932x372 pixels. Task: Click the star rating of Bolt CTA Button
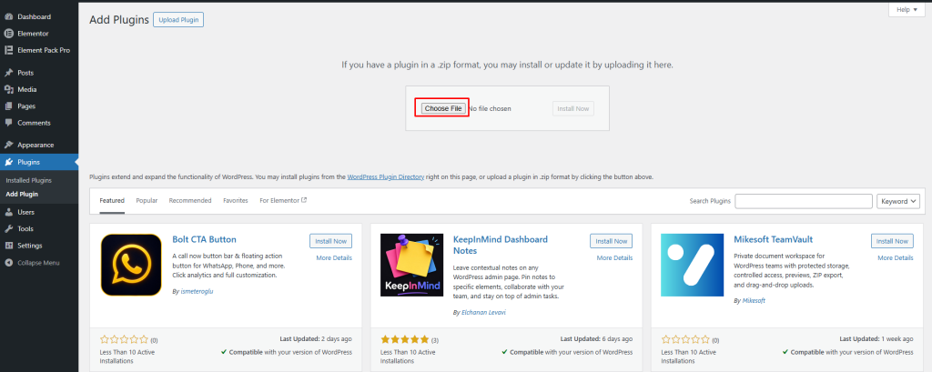point(124,340)
